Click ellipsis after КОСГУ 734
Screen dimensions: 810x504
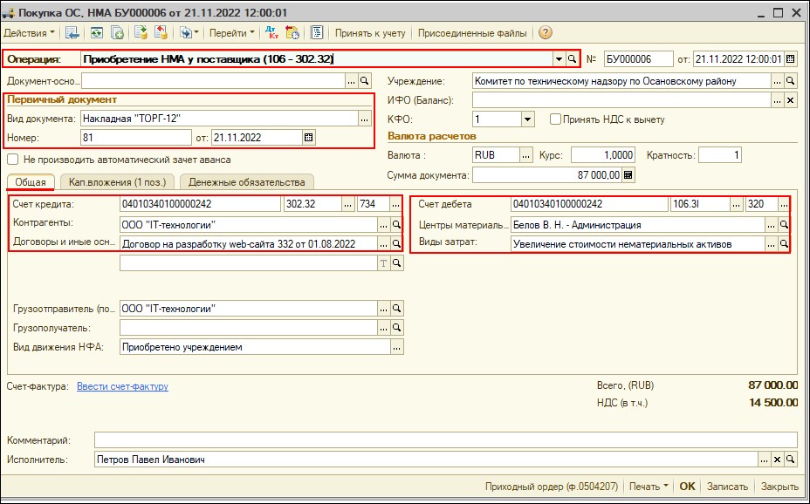395,204
